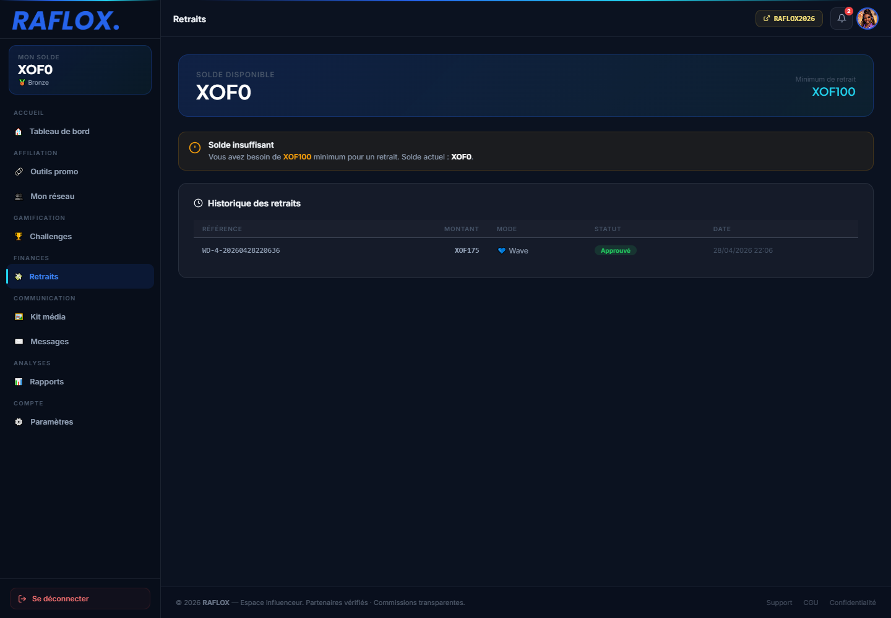Image resolution: width=891 pixels, height=618 pixels.
Task: Click the Outils promo link icon
Action: coord(19,172)
